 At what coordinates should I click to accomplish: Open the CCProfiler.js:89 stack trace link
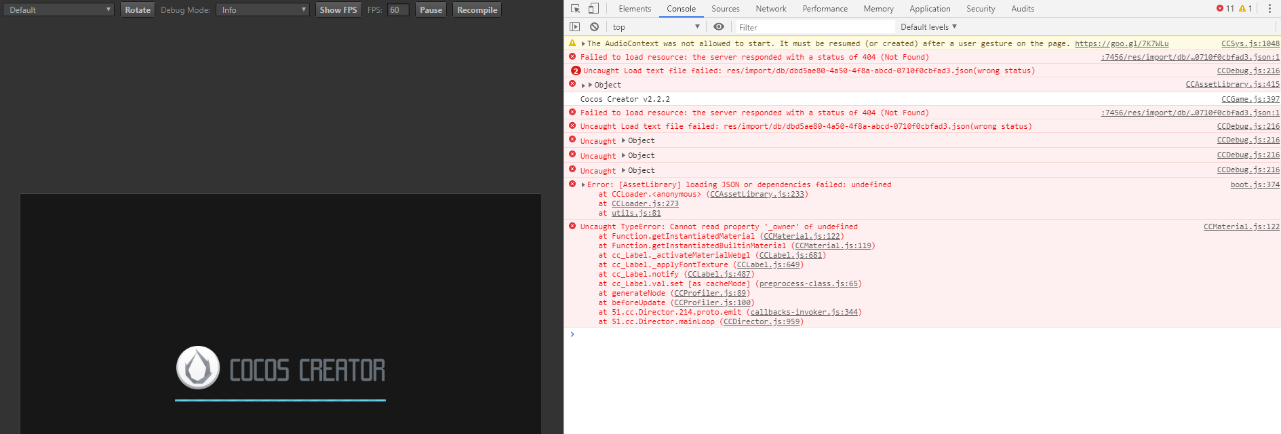[710, 293]
